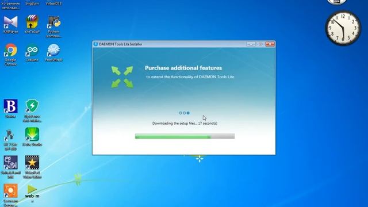The image size is (368, 207).
Task: Select the VirtualDJ 8 desktop label
Action: pyautogui.click(x=53, y=3)
